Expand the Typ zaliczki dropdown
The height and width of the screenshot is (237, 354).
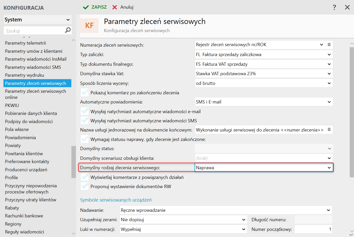point(329,55)
